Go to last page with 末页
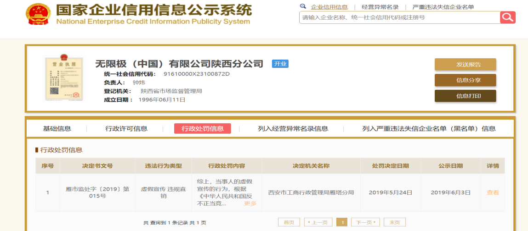This screenshot has width=528, height=231. click(x=395, y=222)
